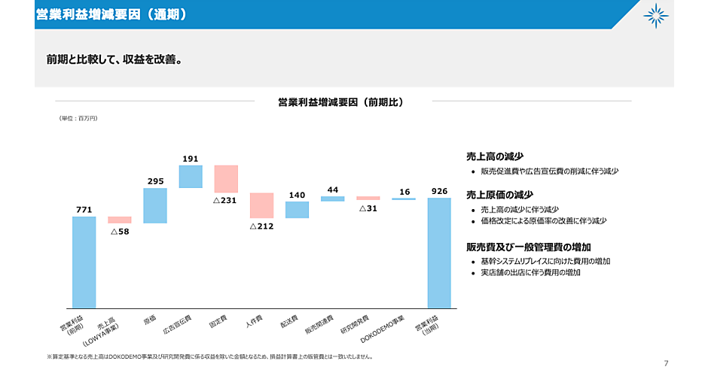This screenshot has height=370, width=708.
Task: Select the pink 人件費 bar
Action: 262,205
